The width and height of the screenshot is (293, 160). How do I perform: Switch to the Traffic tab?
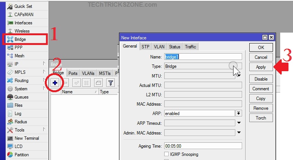click(x=190, y=47)
